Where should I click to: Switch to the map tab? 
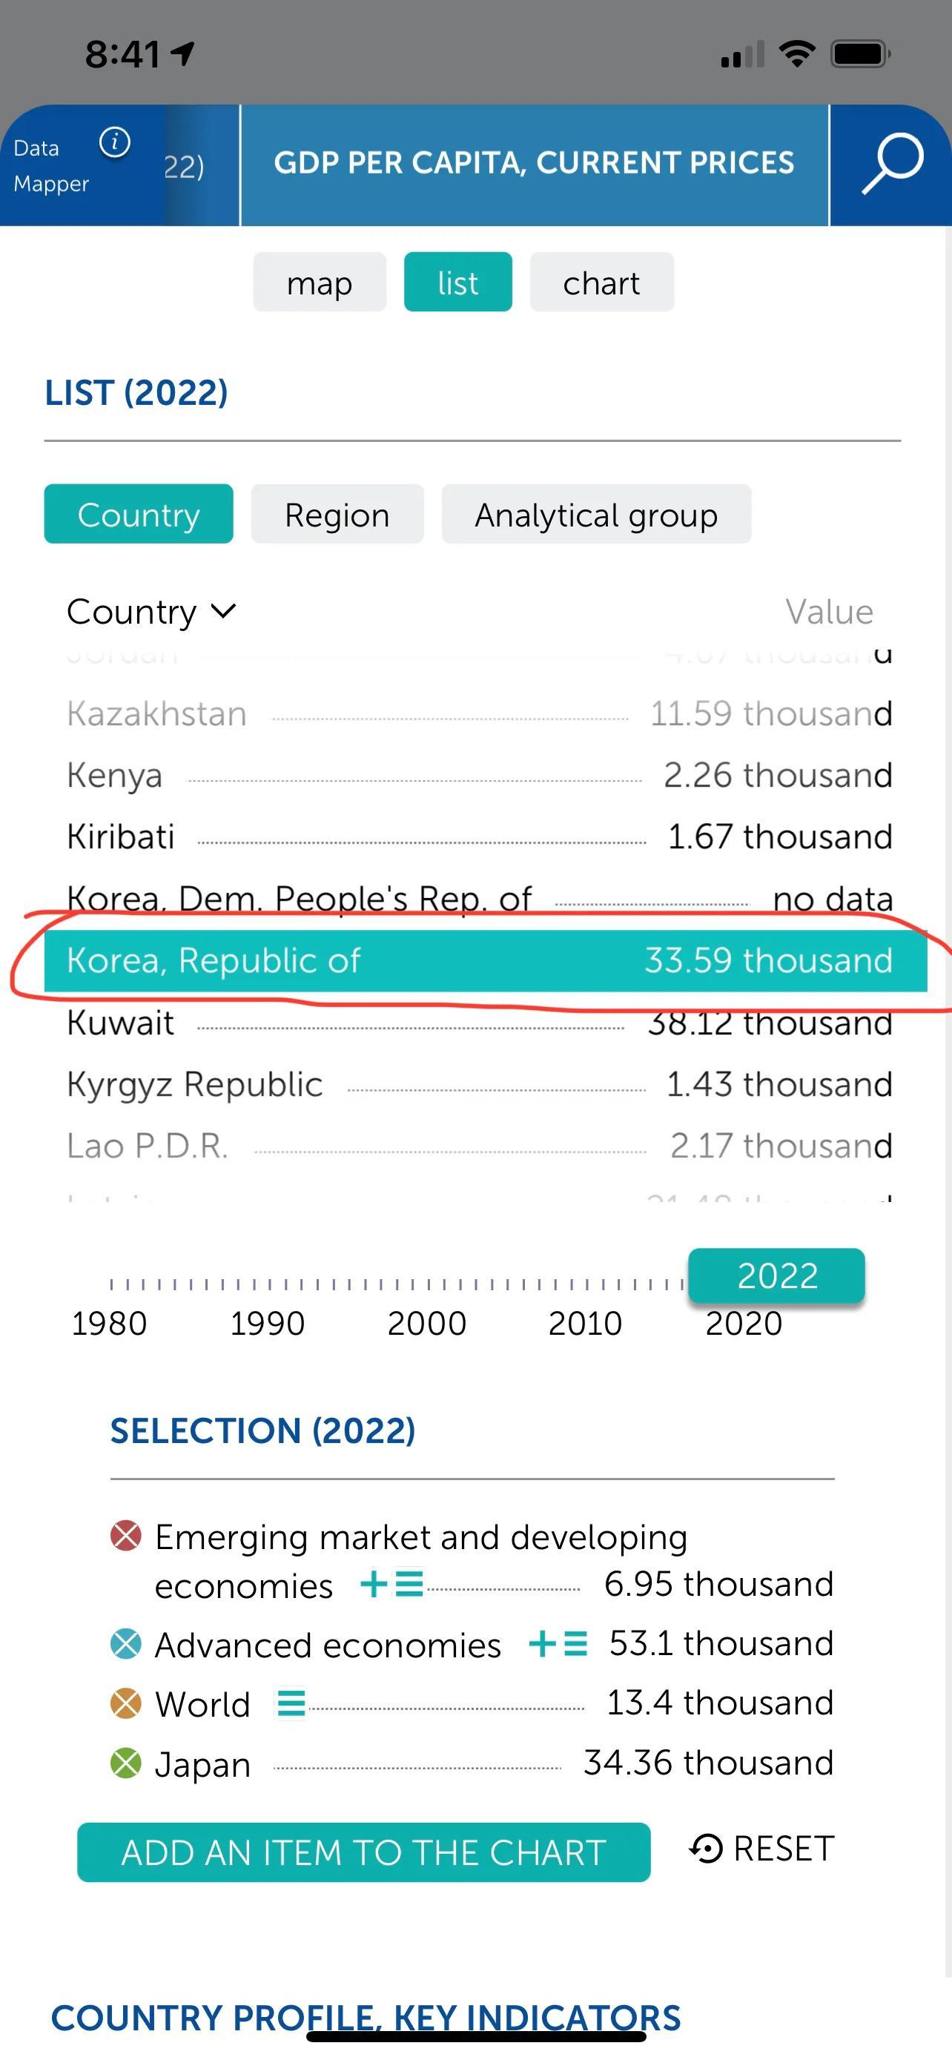pyautogui.click(x=320, y=283)
